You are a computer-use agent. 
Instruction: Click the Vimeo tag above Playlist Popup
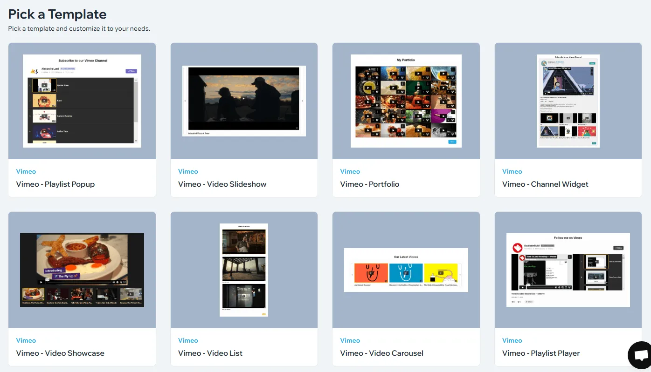26,171
